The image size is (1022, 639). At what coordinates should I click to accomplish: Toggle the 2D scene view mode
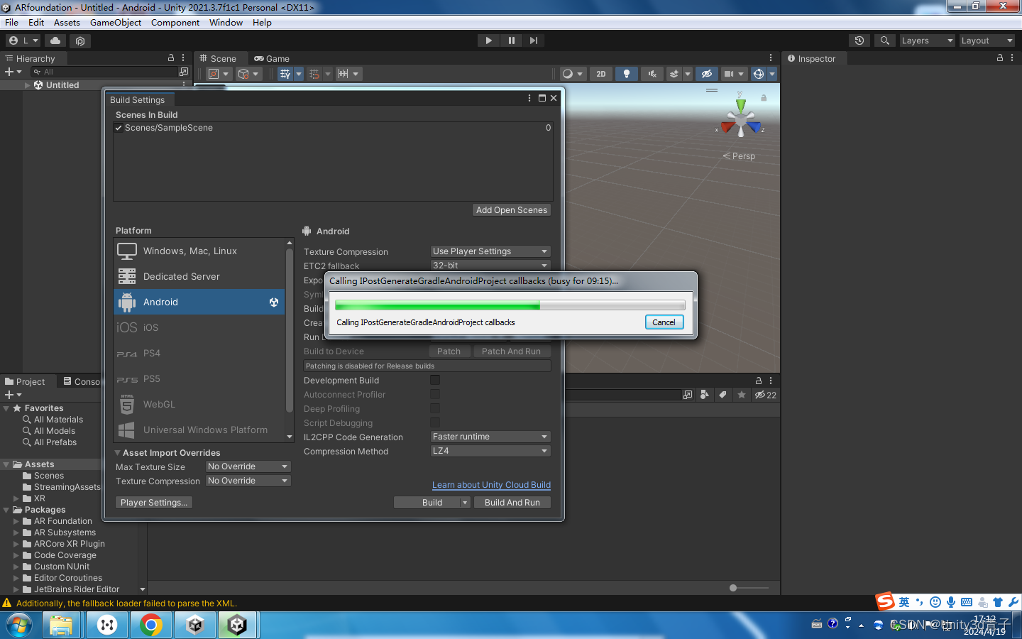[x=601, y=74]
